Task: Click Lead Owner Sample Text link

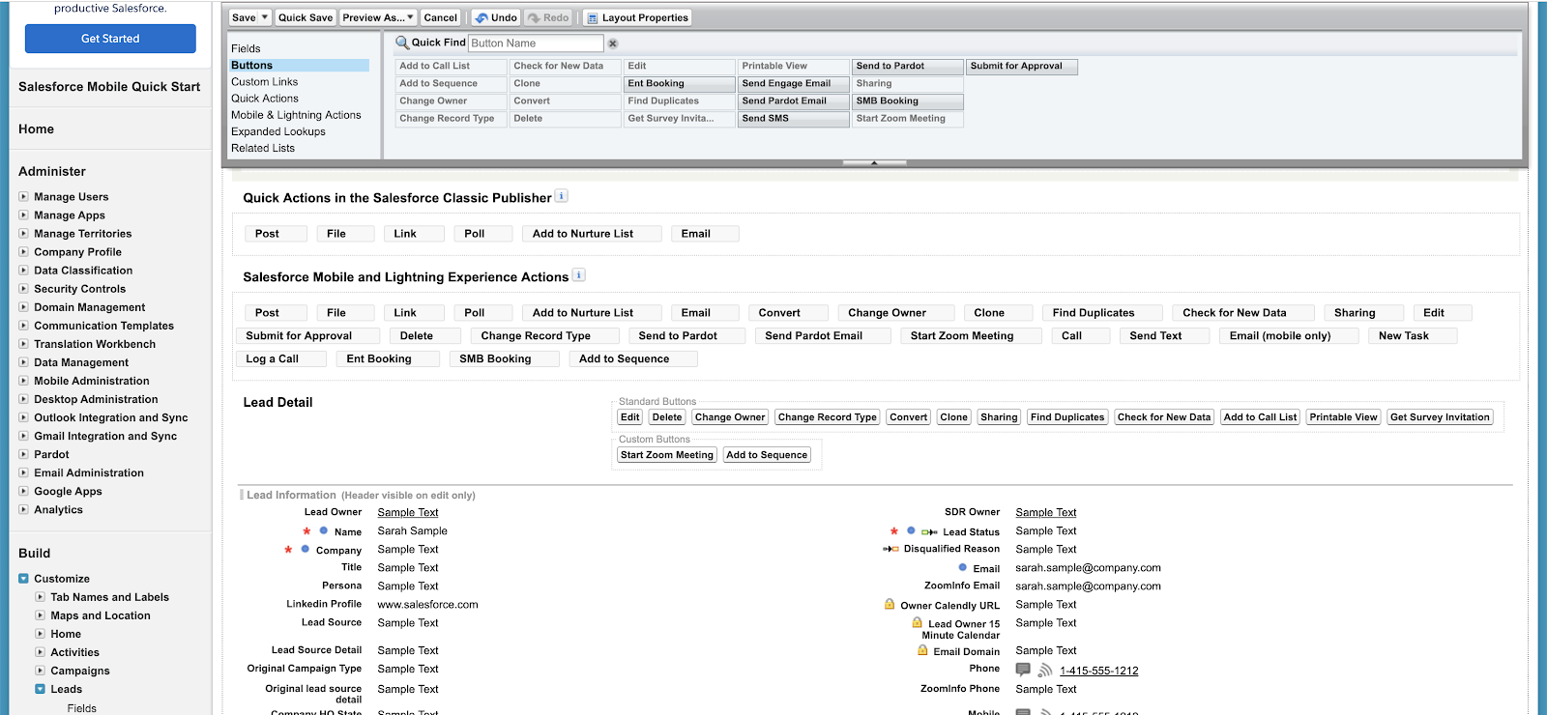Action: [x=407, y=512]
